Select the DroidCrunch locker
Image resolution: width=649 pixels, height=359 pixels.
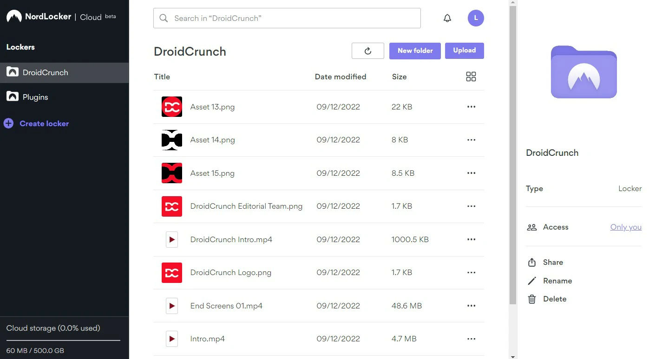[64, 73]
